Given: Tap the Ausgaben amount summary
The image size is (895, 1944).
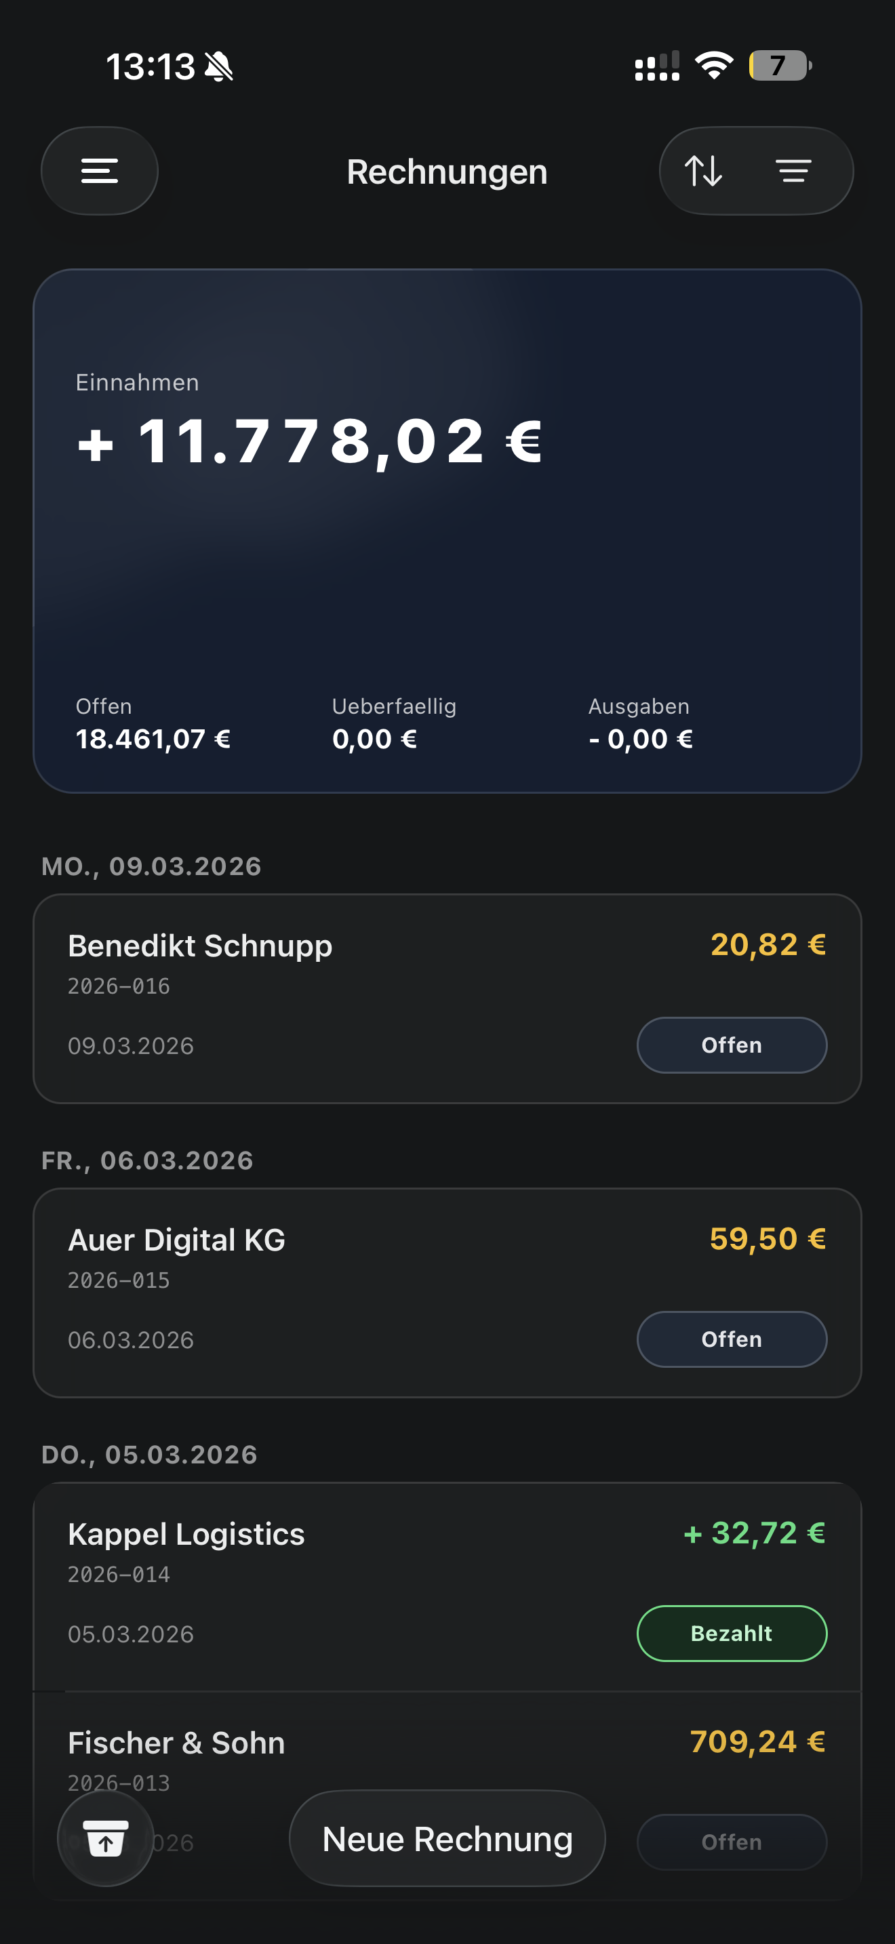Looking at the screenshot, I should pyautogui.click(x=641, y=739).
